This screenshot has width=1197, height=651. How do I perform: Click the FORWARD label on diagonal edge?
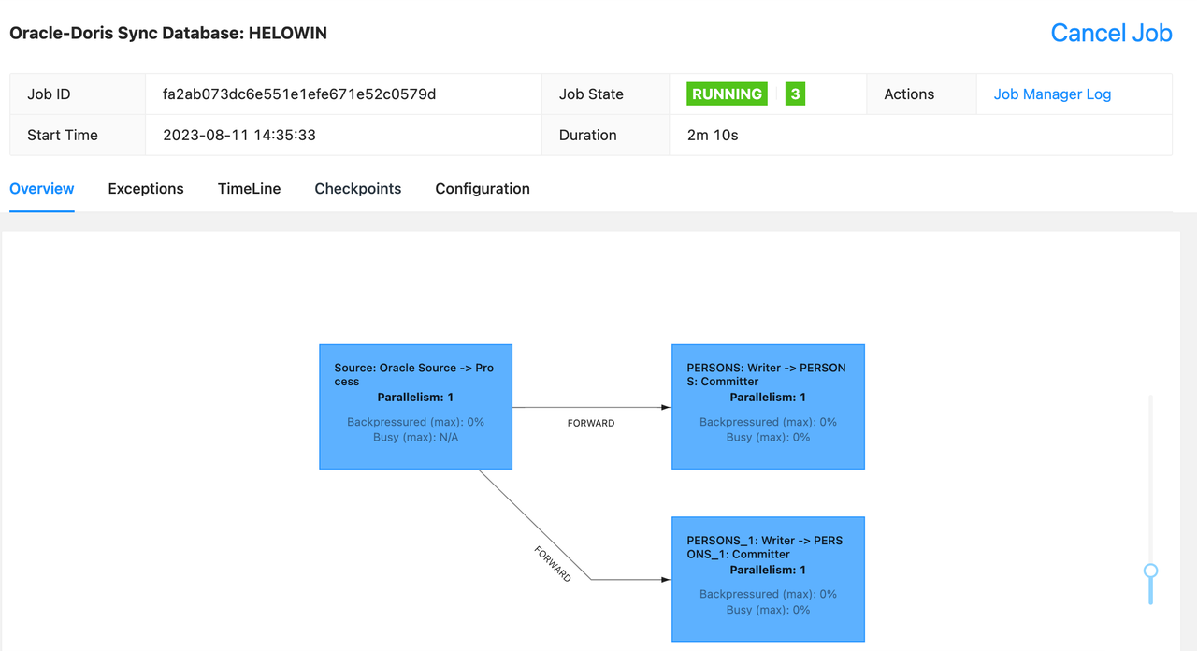pos(553,564)
